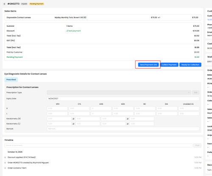This screenshot has height=176, width=212.
Task: Open the Collect Payment button
Action: 169,64
